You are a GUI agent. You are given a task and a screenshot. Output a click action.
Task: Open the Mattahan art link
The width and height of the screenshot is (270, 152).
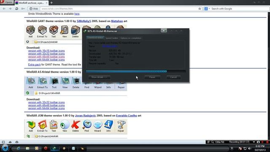117,21
